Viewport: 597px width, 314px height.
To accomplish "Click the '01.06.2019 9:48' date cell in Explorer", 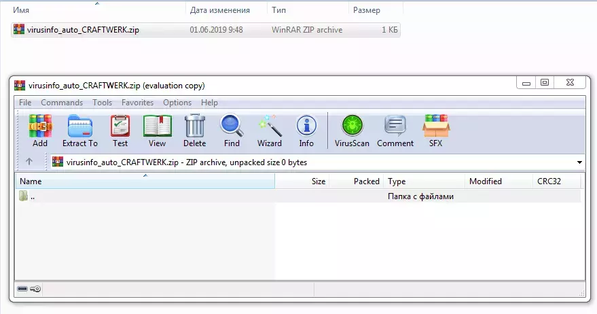I will coord(216,30).
